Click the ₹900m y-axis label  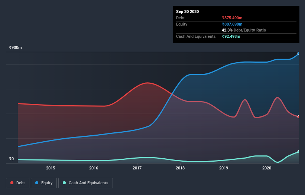click(15, 47)
